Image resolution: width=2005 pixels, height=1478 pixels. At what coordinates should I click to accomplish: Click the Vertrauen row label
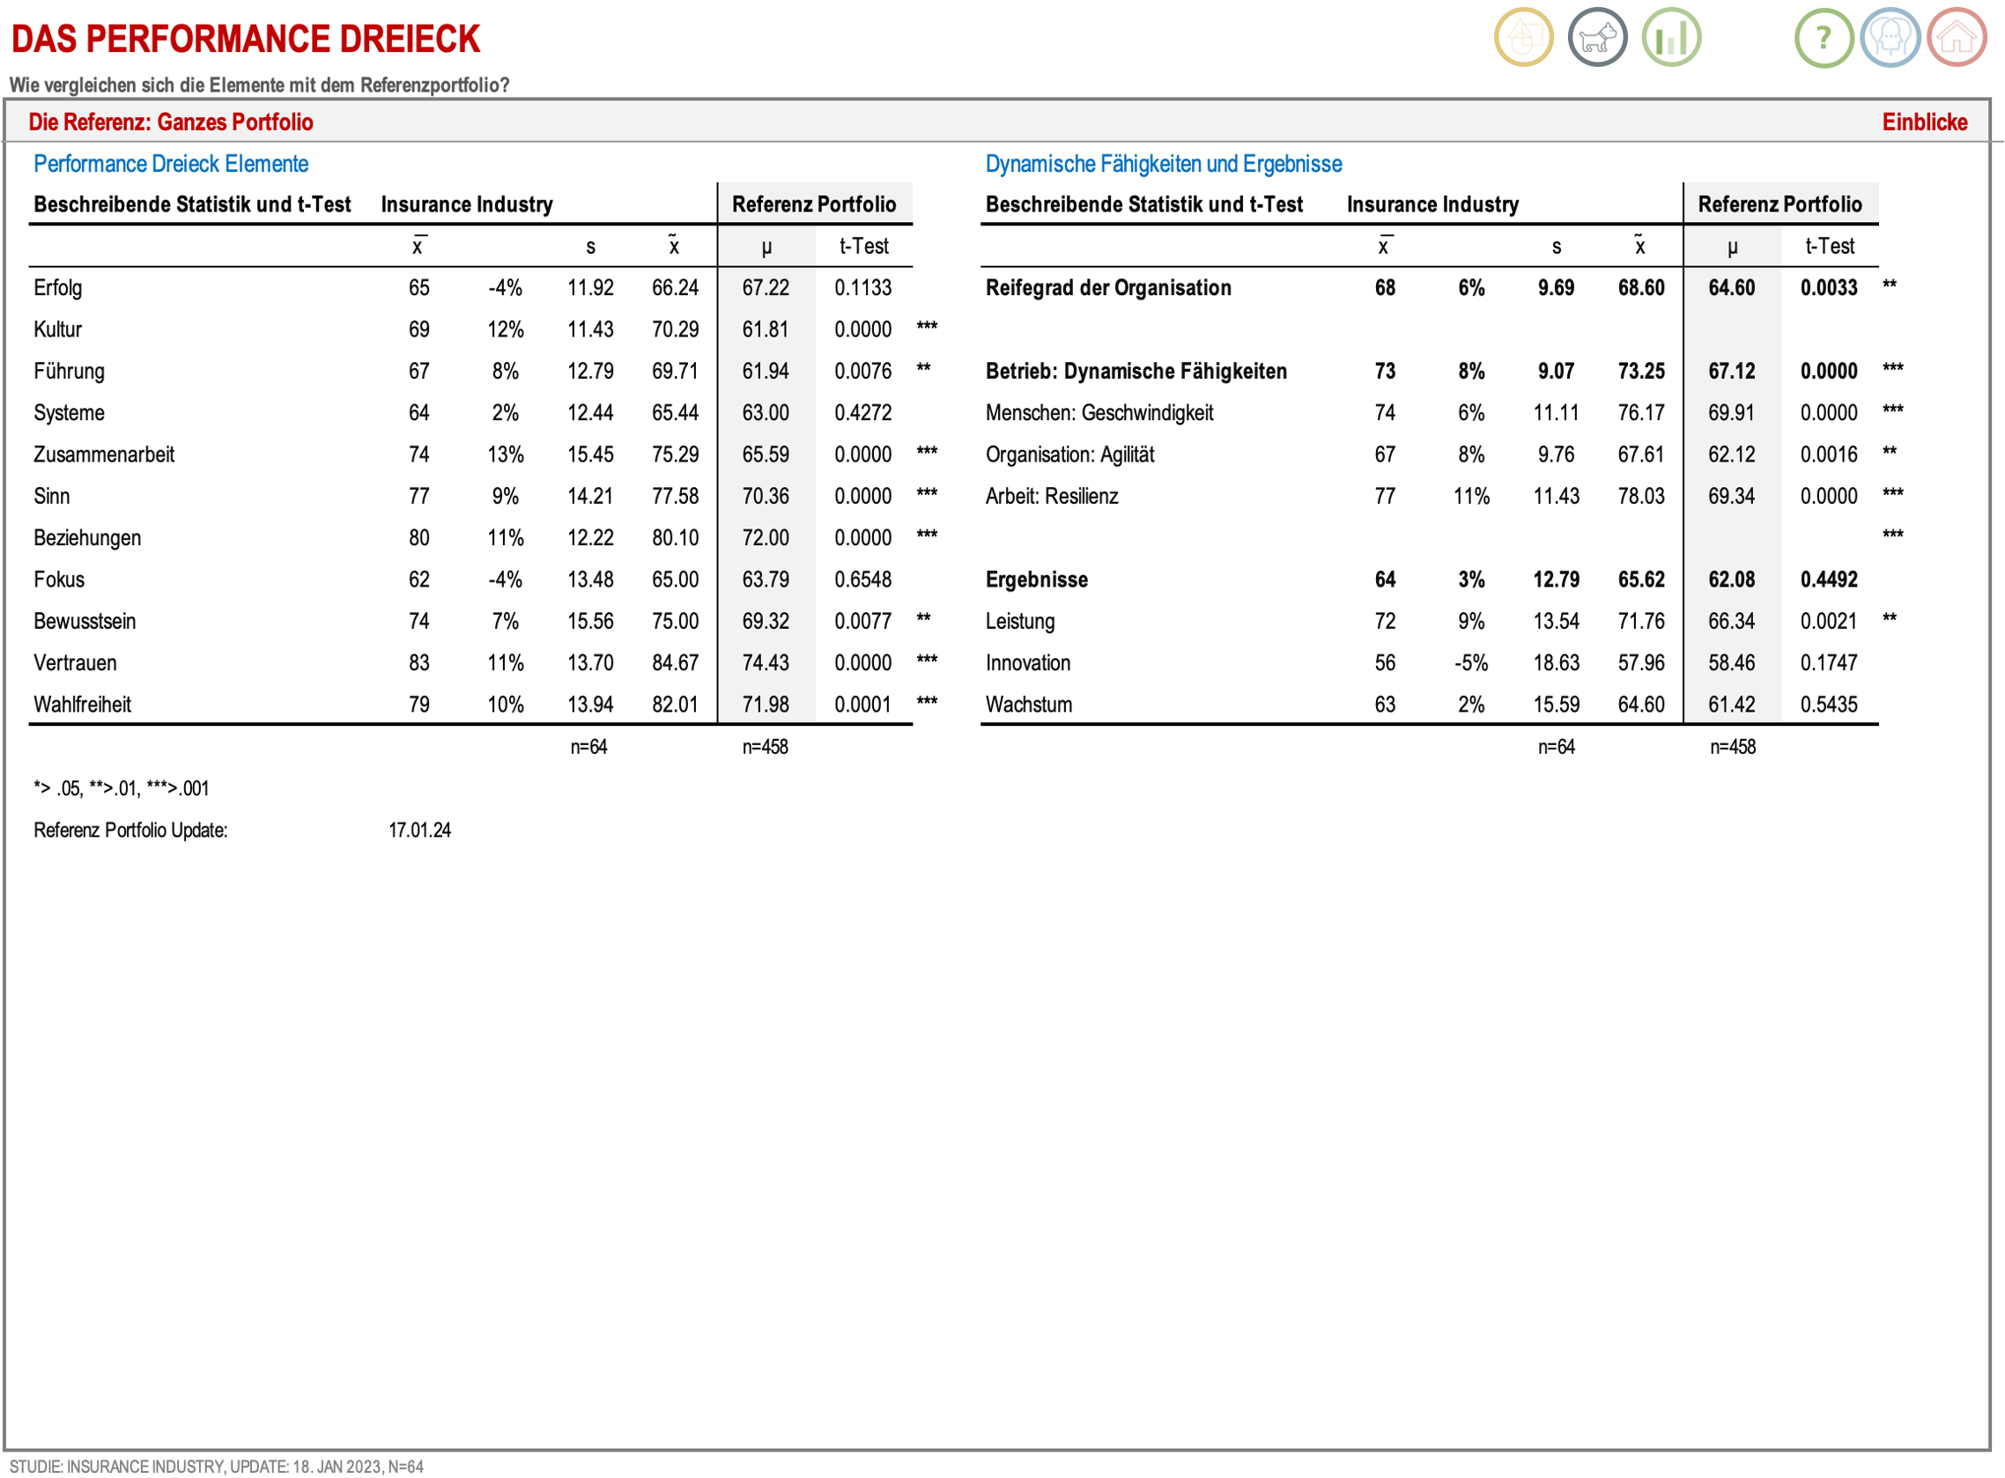[x=75, y=663]
